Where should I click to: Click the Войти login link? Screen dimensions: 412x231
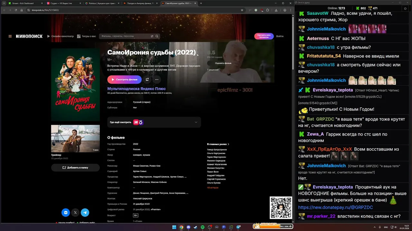pyautogui.click(x=280, y=36)
